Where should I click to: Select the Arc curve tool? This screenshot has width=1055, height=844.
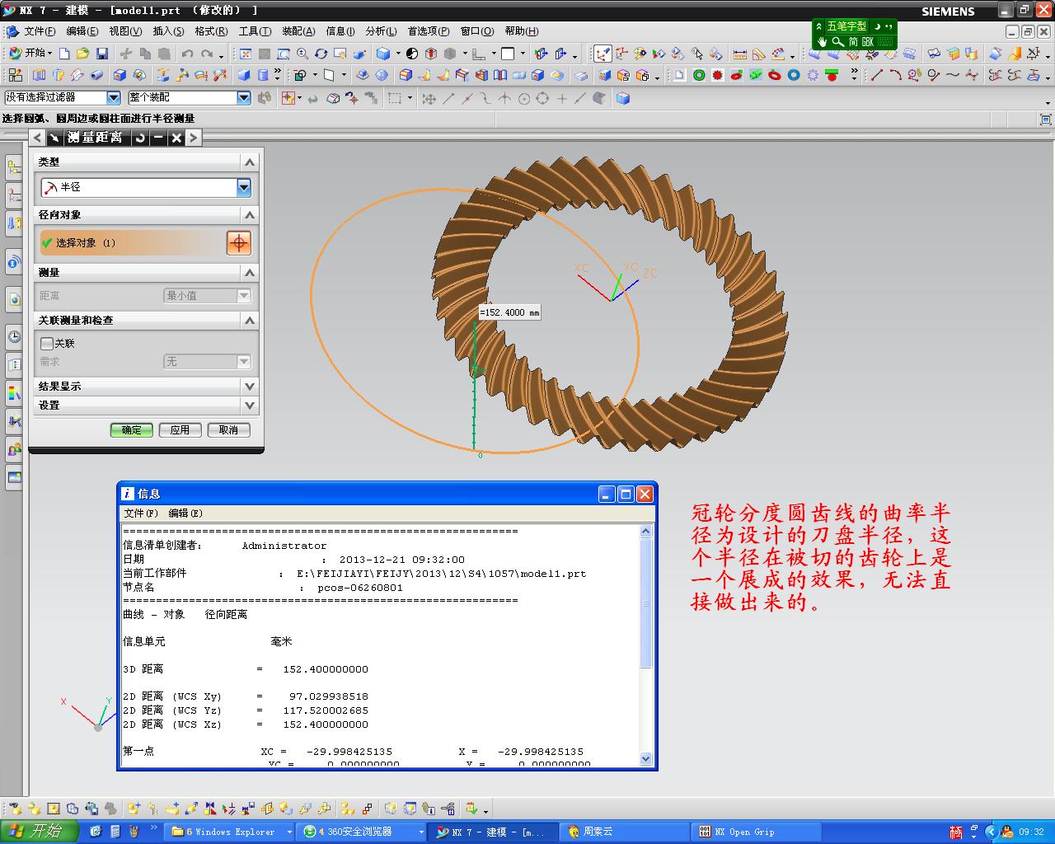(895, 75)
